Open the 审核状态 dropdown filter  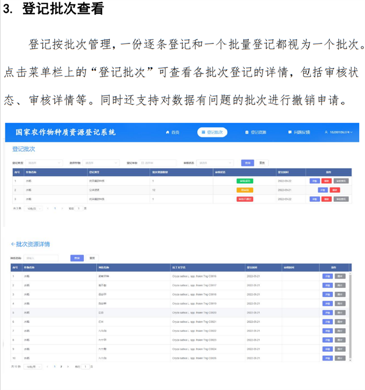[x=216, y=163]
